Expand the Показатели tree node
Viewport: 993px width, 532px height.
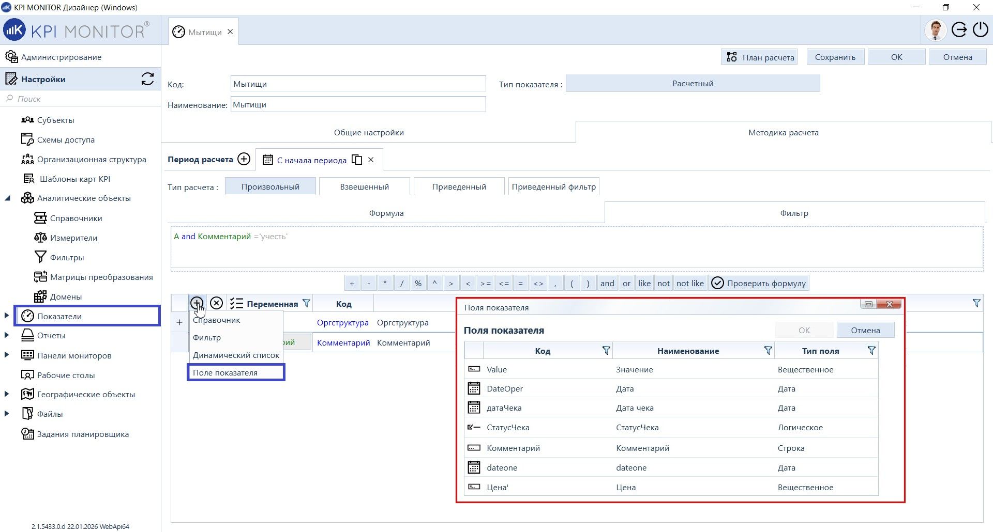pyautogui.click(x=7, y=316)
